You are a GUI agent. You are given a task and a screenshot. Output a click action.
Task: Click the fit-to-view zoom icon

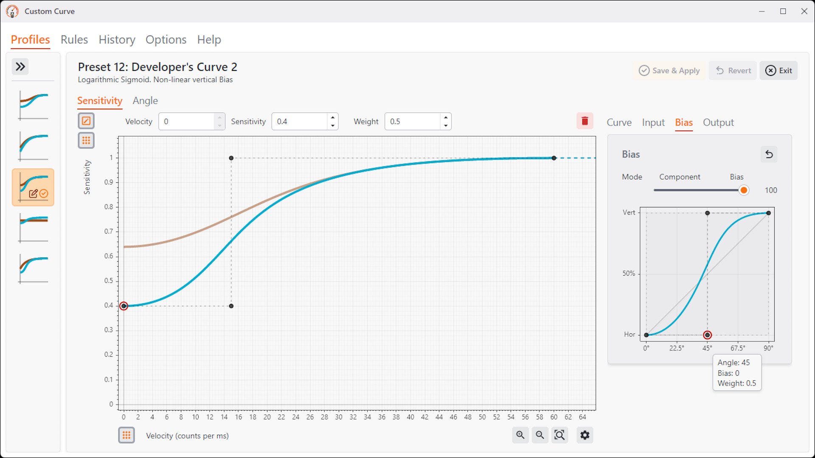(560, 435)
